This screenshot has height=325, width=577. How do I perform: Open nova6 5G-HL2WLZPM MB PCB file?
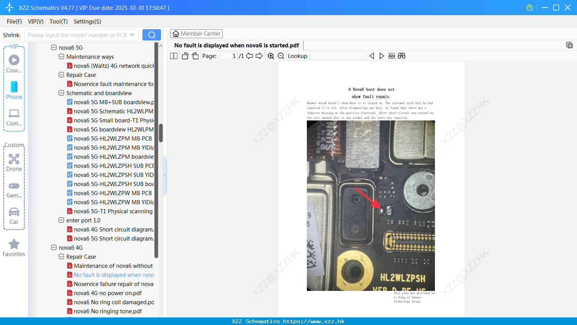(x=109, y=139)
